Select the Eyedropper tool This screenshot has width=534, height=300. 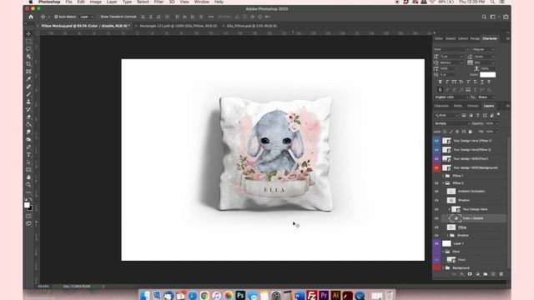pos(28,79)
